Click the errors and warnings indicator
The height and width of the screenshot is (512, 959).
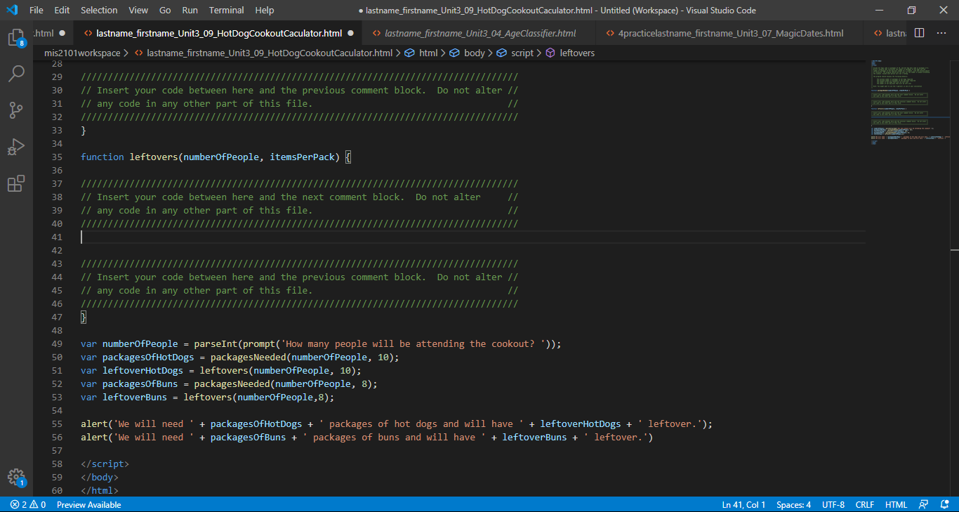[28, 504]
